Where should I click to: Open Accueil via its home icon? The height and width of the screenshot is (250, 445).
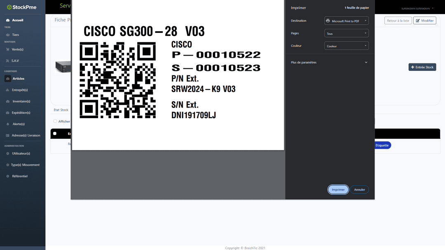pyautogui.click(x=8, y=20)
